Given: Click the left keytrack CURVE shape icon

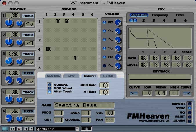Looking at the screenshot, I should 134,93.
